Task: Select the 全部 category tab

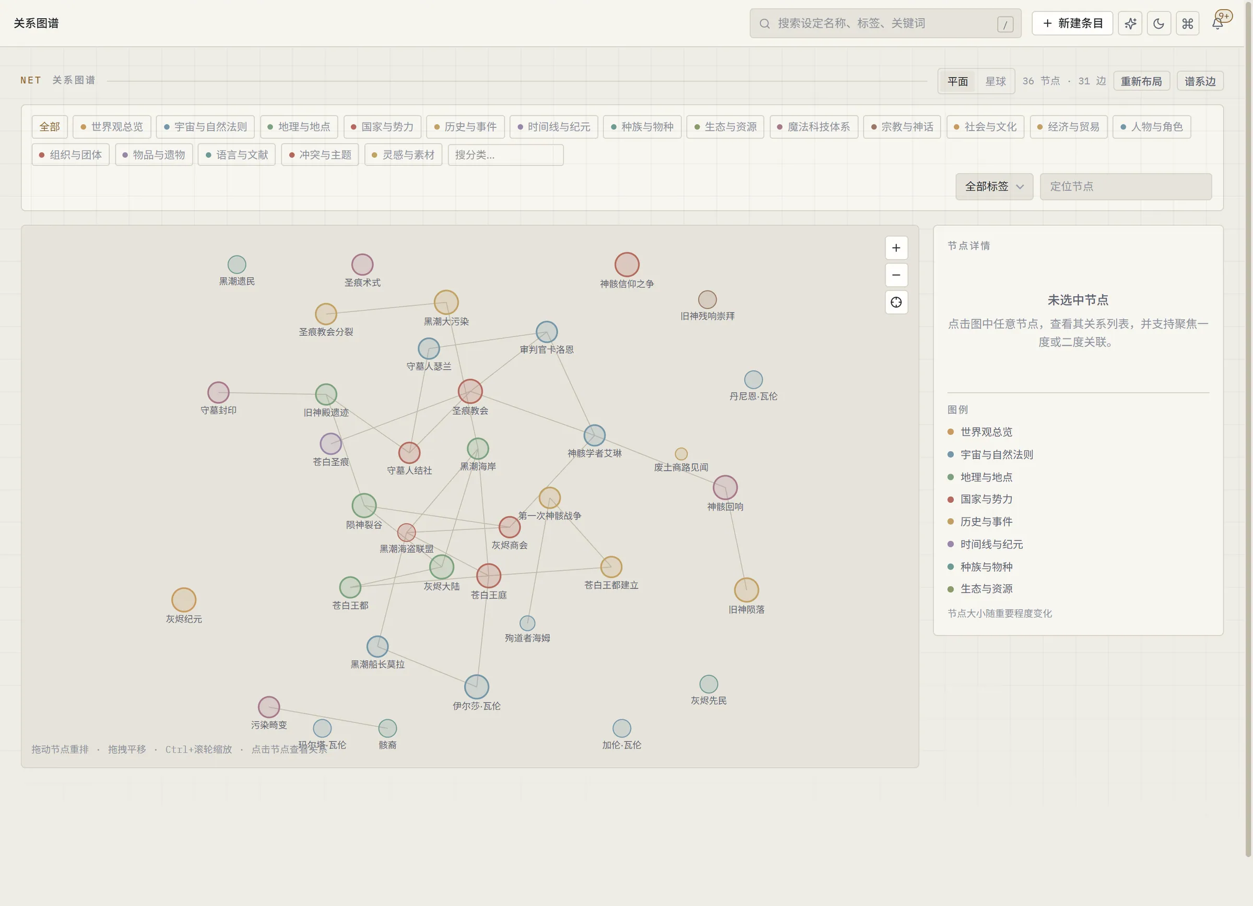Action: point(50,127)
